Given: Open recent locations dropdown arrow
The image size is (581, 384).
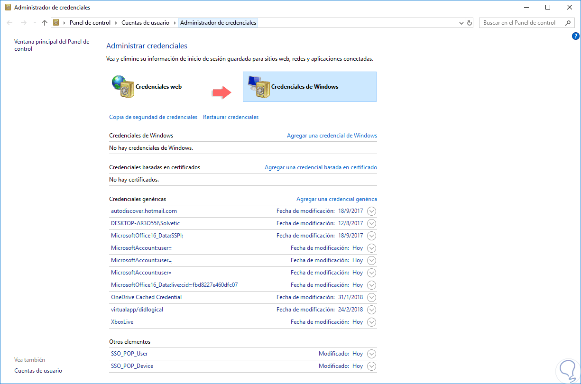Looking at the screenshot, I should click(x=34, y=23).
